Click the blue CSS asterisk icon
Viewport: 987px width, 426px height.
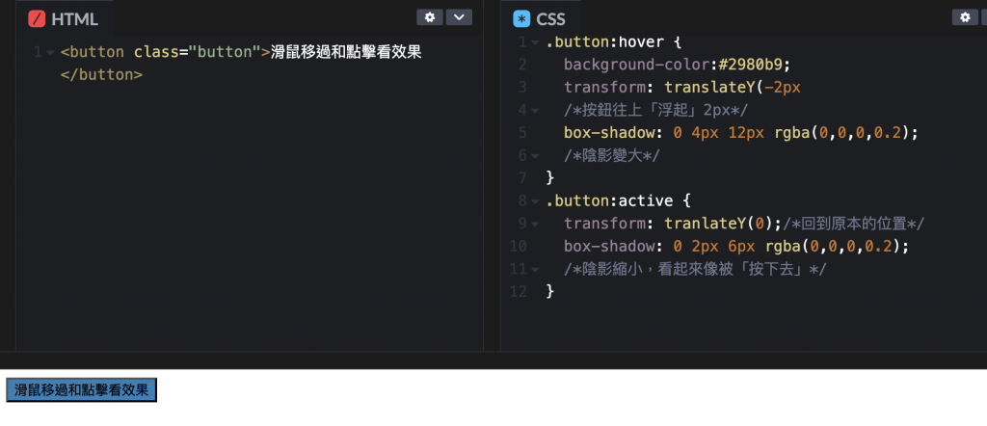521,19
